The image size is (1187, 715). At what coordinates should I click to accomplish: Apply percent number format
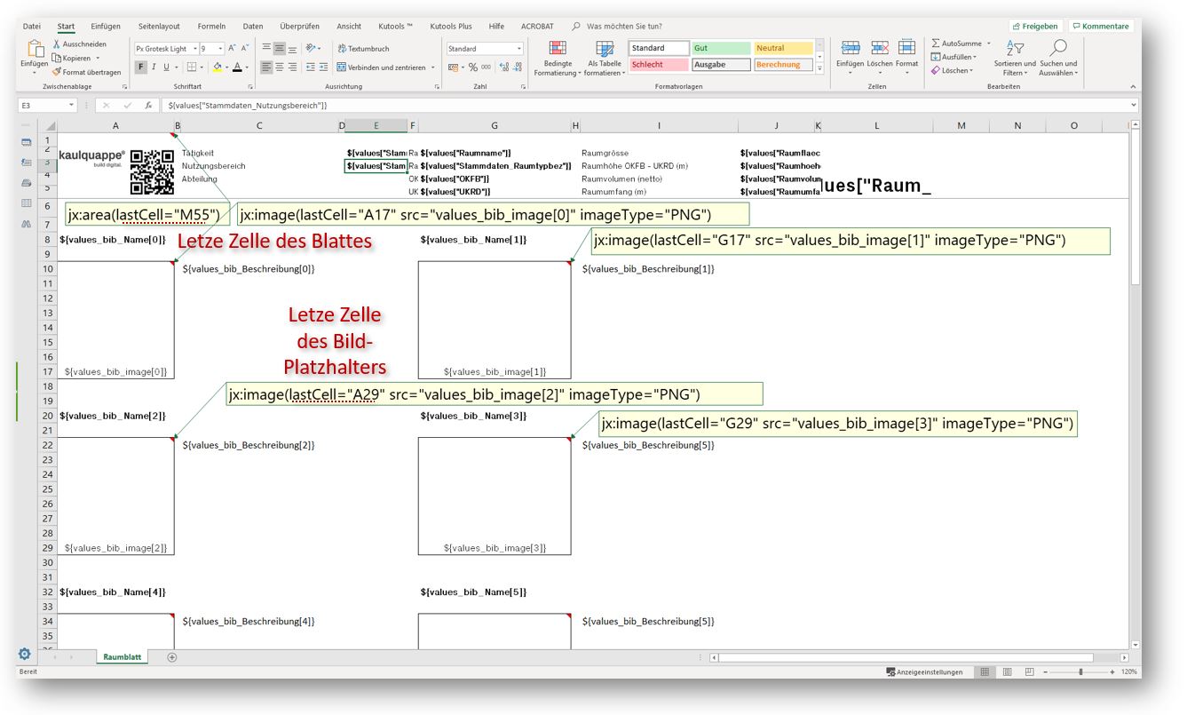pyautogui.click(x=473, y=67)
